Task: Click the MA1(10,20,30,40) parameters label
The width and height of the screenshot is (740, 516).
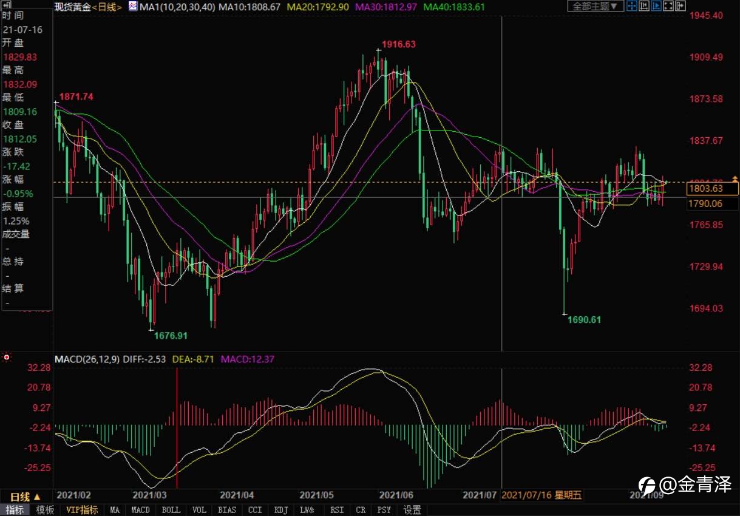Action: (177, 7)
